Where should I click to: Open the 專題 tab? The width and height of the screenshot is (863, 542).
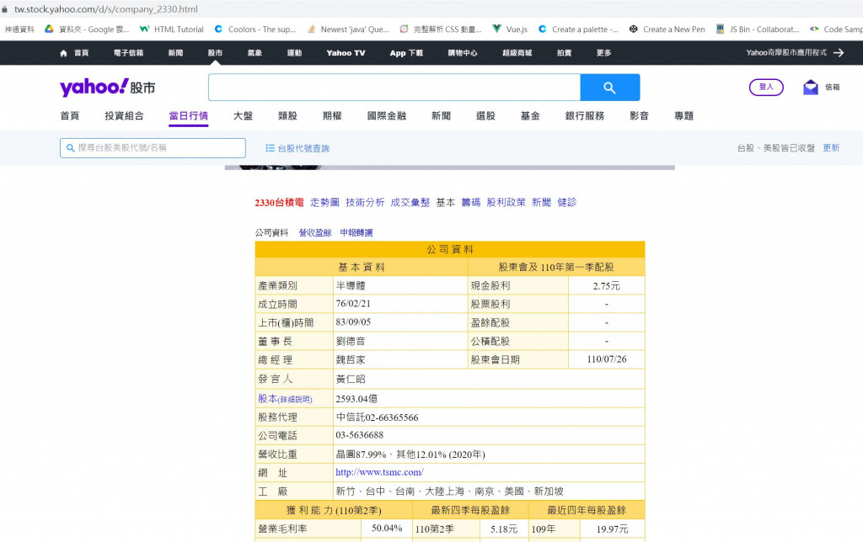coord(683,115)
